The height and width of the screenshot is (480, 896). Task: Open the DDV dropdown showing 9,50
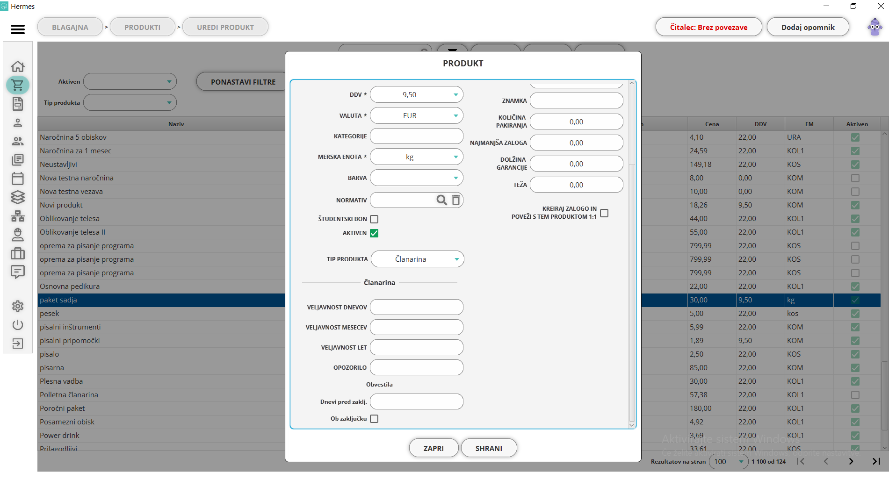(416, 94)
